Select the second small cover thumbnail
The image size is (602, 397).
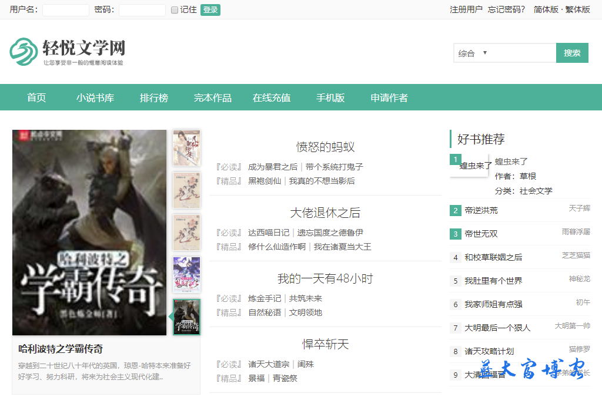pyautogui.click(x=186, y=190)
